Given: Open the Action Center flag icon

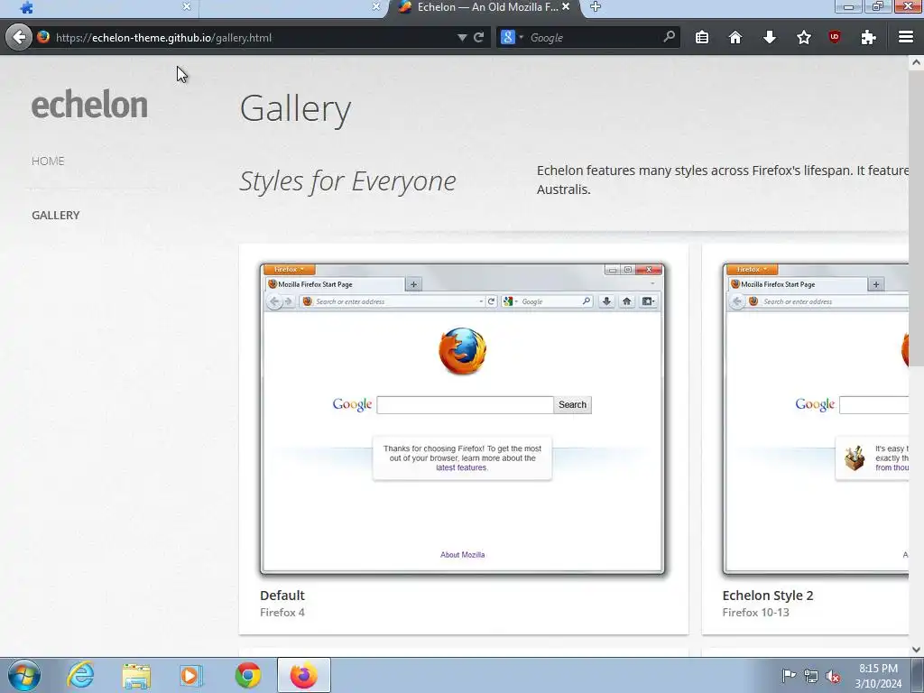Looking at the screenshot, I should [789, 675].
